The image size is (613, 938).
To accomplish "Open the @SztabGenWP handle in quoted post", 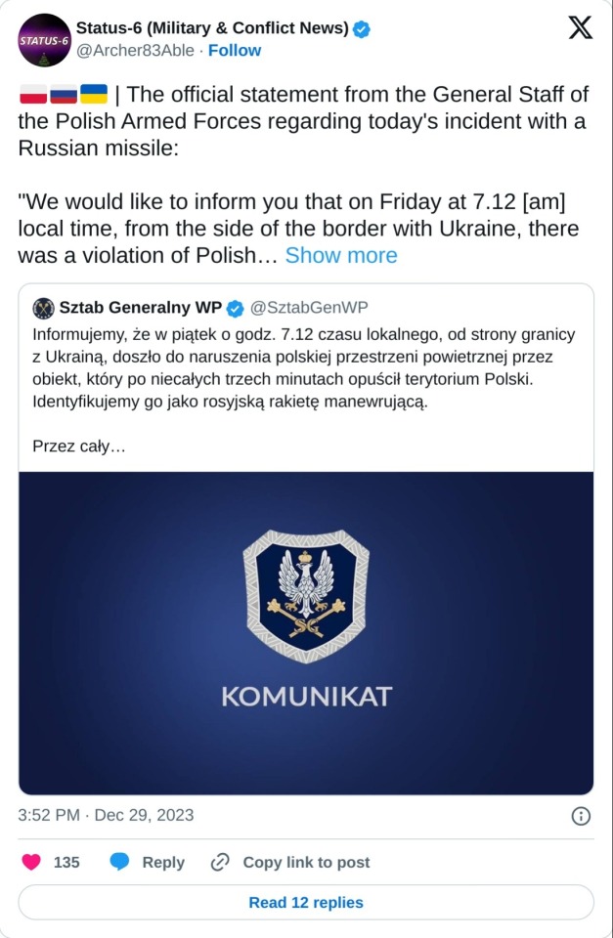I will (309, 309).
